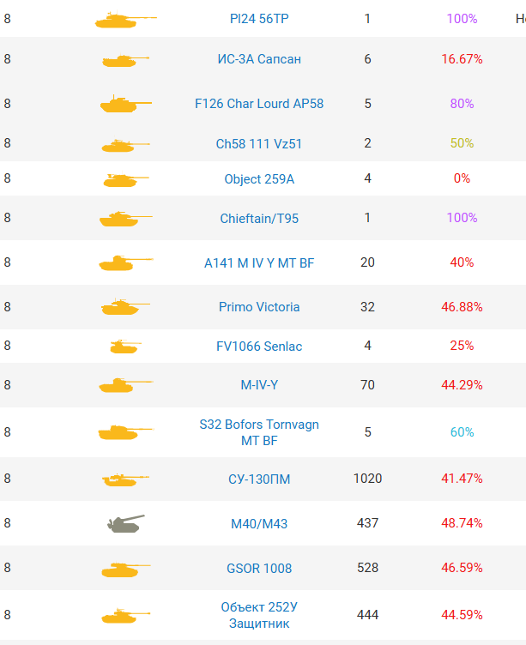Click the tank icon beside СУ-130ПМ
Image resolution: width=526 pixels, height=645 pixels.
click(x=125, y=479)
